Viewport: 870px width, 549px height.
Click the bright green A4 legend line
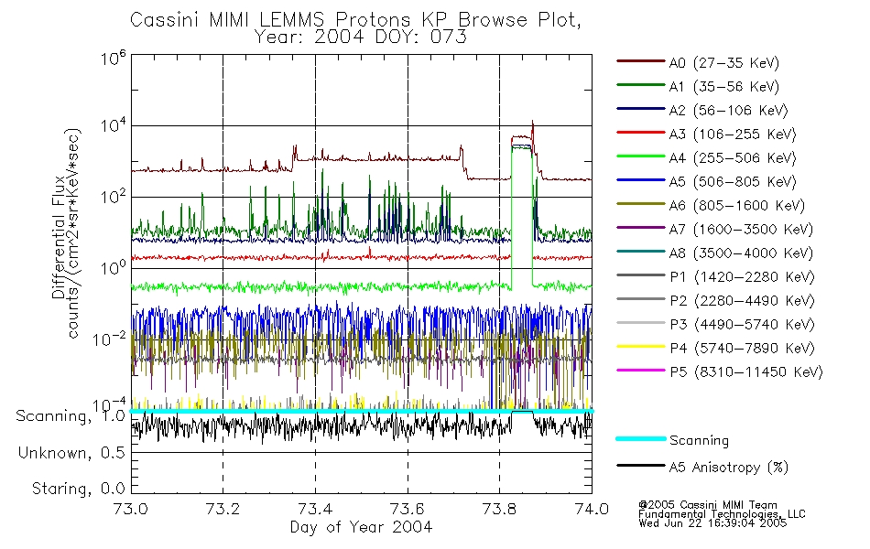click(x=641, y=156)
